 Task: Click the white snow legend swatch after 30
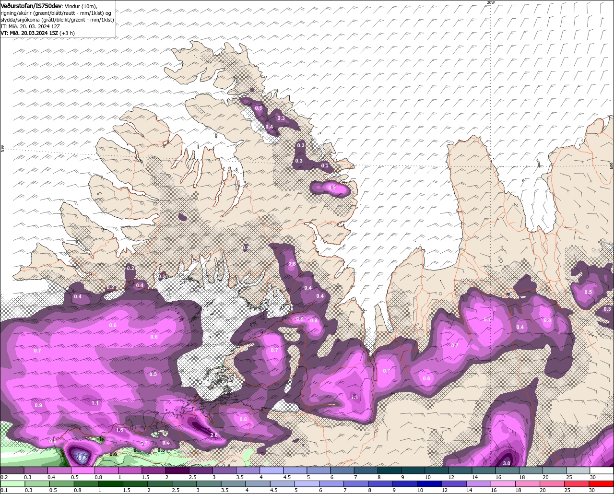[x=602, y=470]
